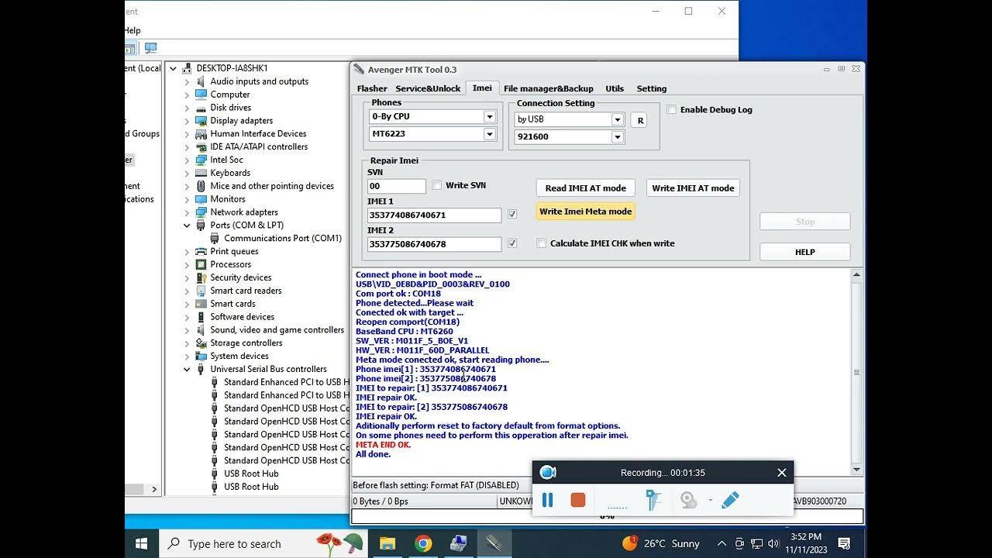Select the pencil annotation tool in recorder
992x558 pixels.
coord(730,501)
